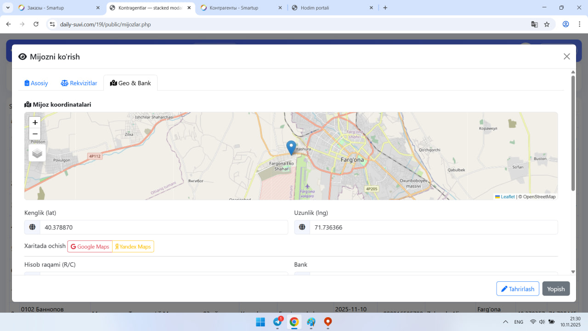
Task: Click the Uzunlik longitude field
Action: click(x=433, y=227)
